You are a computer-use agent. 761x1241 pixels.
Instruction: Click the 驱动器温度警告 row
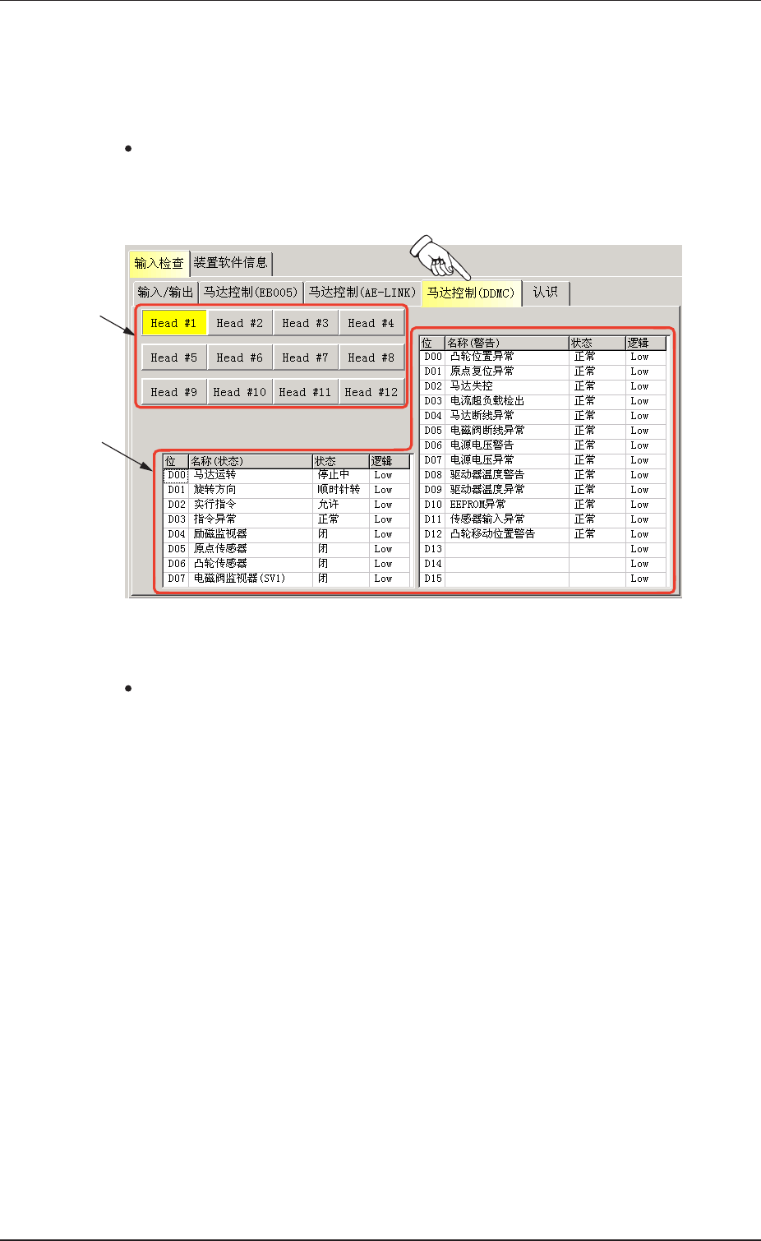point(542,475)
